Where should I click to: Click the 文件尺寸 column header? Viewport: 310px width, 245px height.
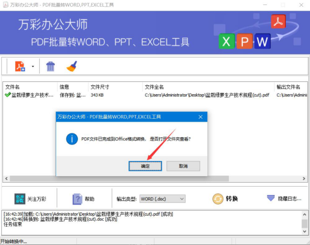click(100, 87)
